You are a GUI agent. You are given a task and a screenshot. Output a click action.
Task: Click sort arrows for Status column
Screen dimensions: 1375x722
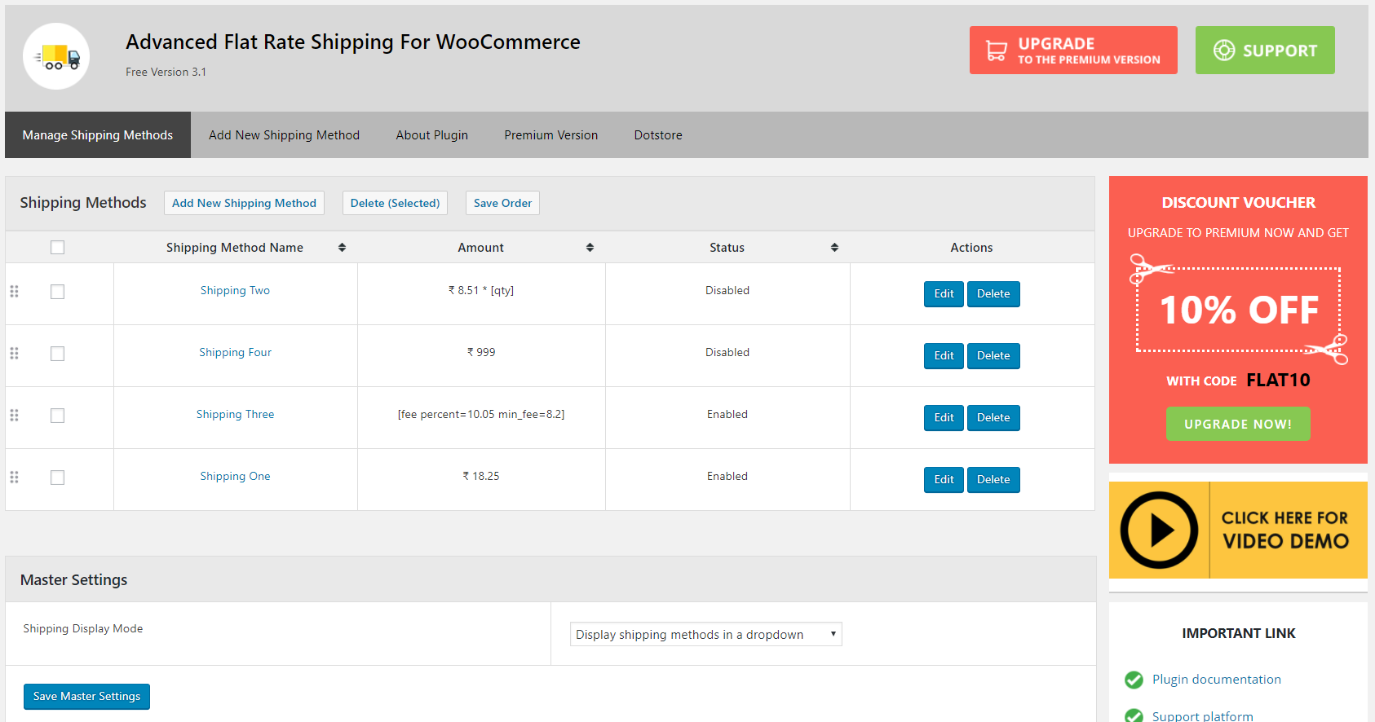pyautogui.click(x=834, y=248)
